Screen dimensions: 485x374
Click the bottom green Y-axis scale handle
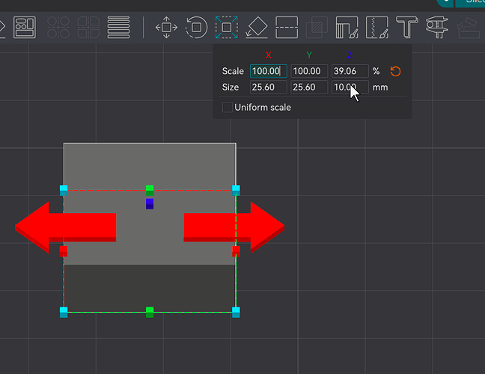pos(150,312)
